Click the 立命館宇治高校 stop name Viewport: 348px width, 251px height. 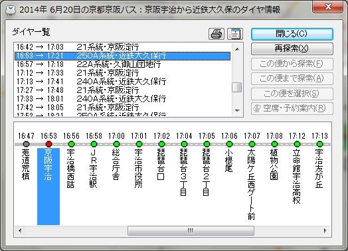click(296, 177)
